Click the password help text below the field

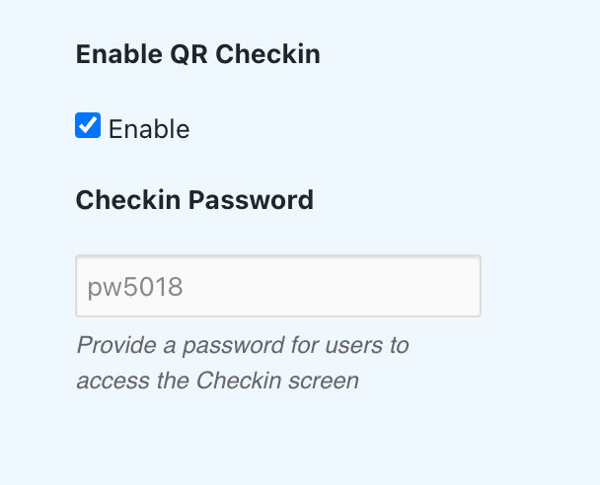[242, 362]
